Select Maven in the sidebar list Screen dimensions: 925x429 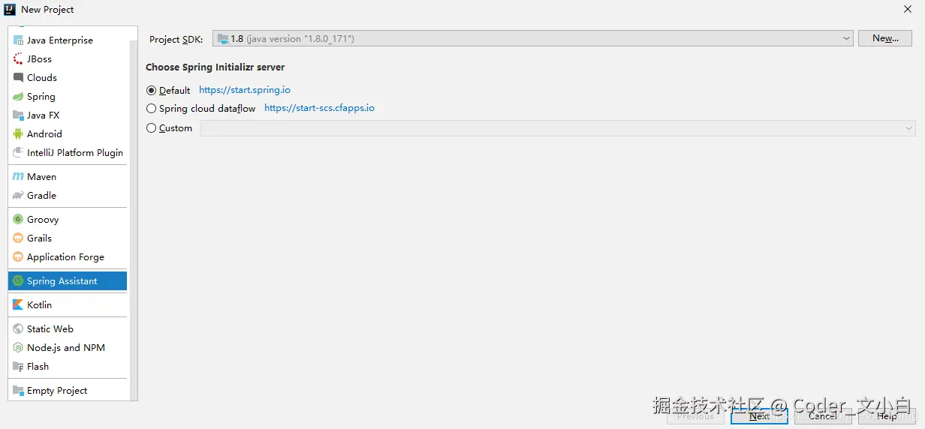tap(68, 176)
